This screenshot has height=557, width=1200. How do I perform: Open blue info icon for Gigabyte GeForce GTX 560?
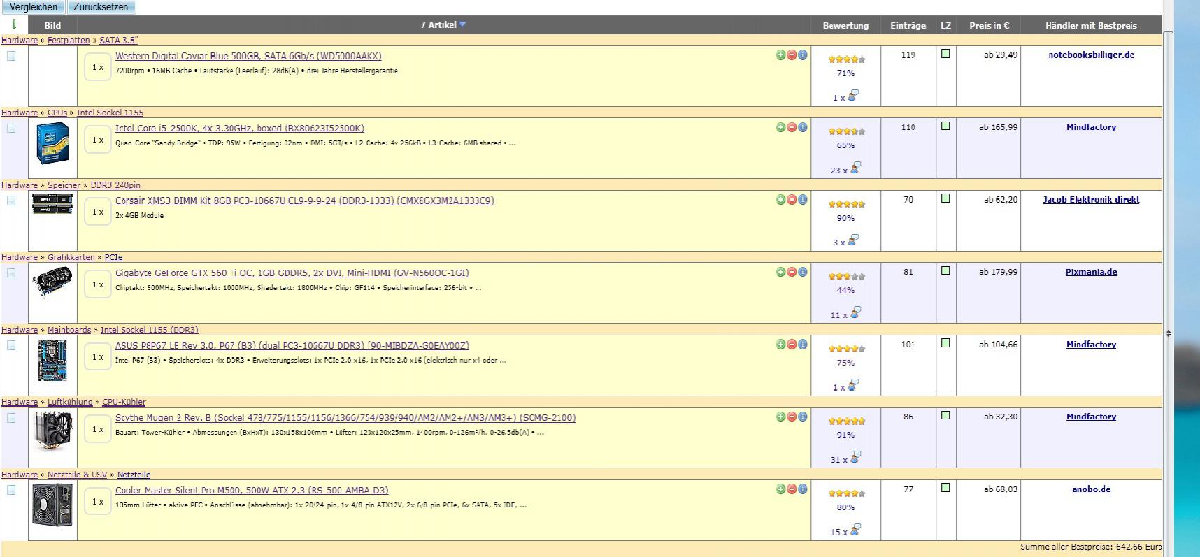pyautogui.click(x=803, y=272)
